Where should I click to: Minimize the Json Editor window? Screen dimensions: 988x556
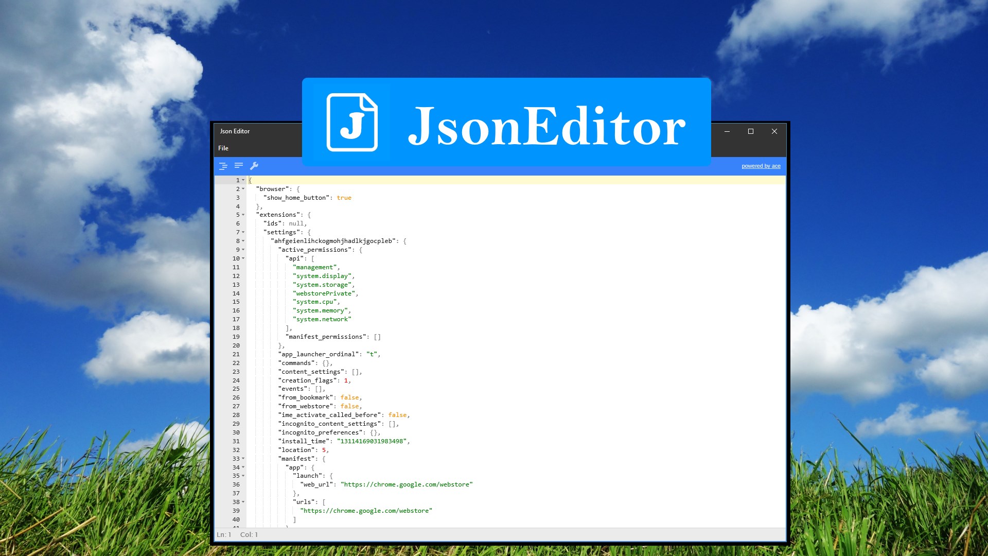[x=727, y=131]
